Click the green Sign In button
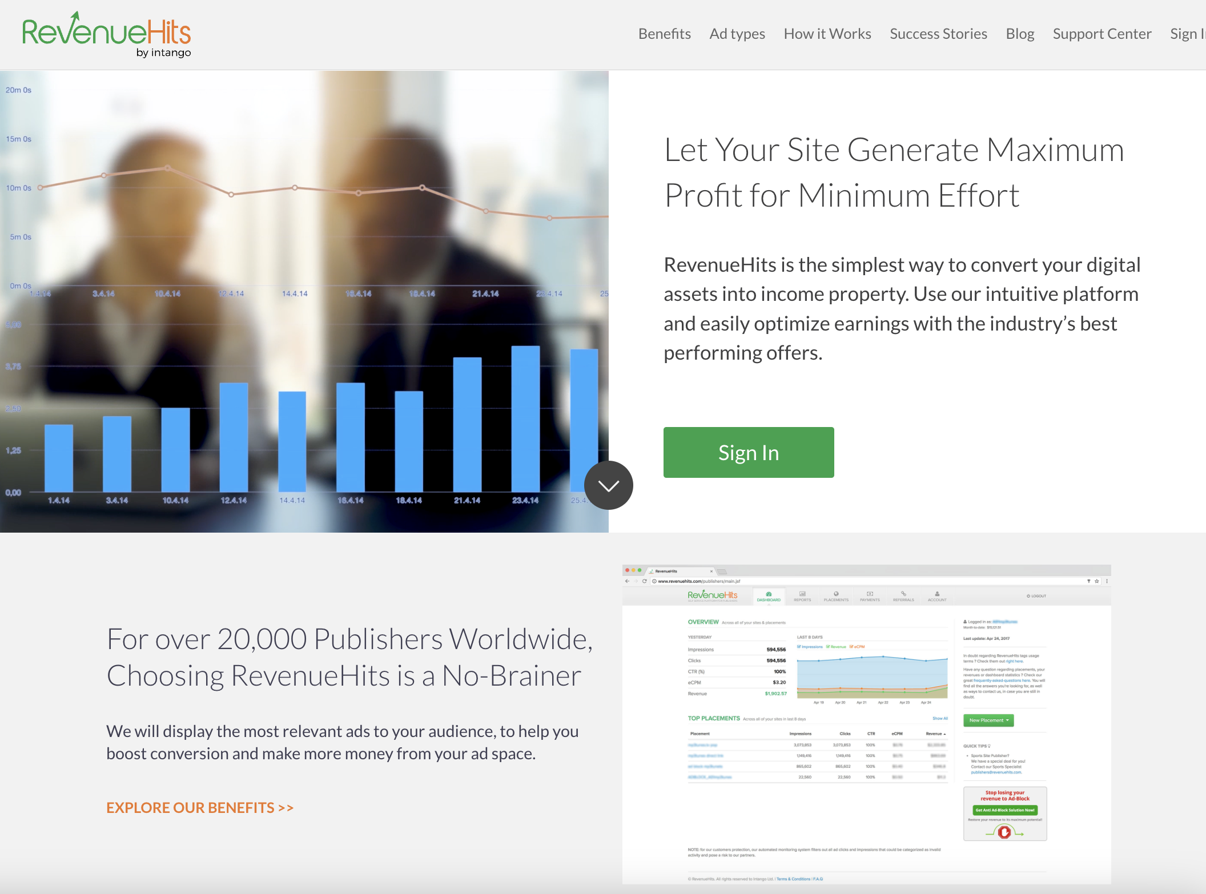 click(x=747, y=451)
